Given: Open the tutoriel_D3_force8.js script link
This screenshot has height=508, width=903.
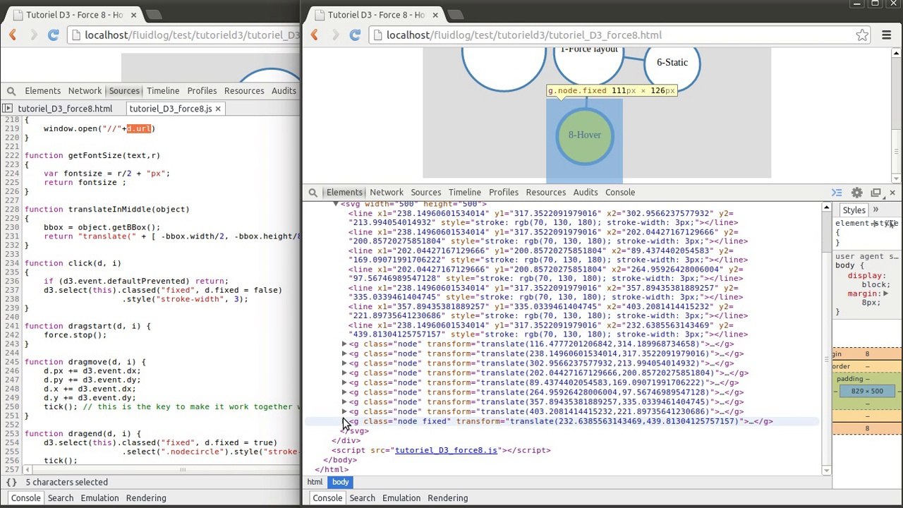Looking at the screenshot, I should click(x=446, y=450).
